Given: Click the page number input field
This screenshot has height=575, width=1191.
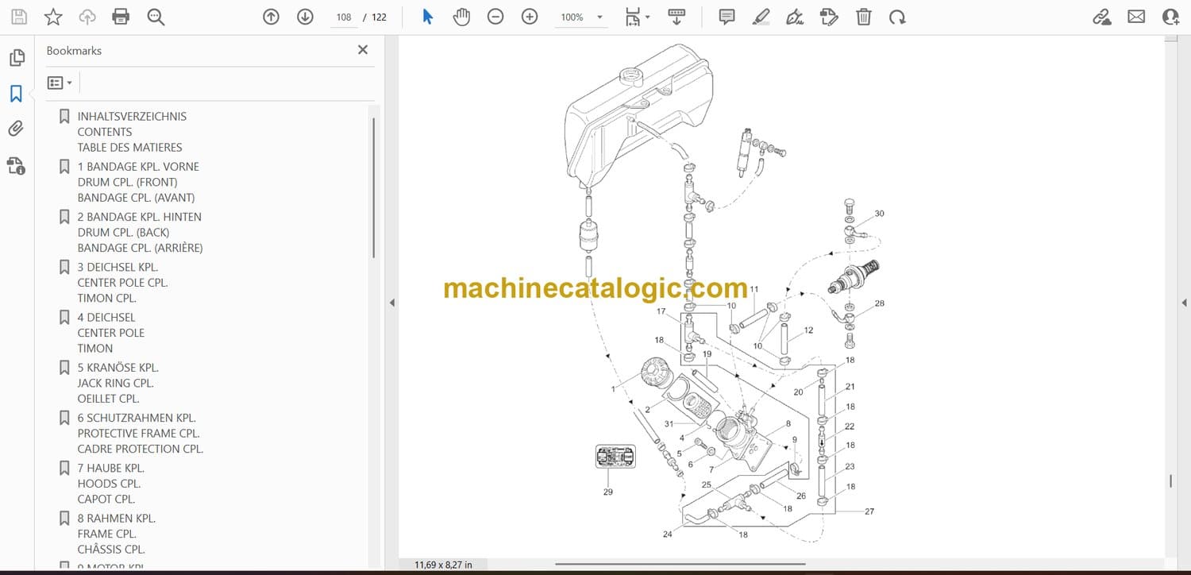Looking at the screenshot, I should coord(344,17).
